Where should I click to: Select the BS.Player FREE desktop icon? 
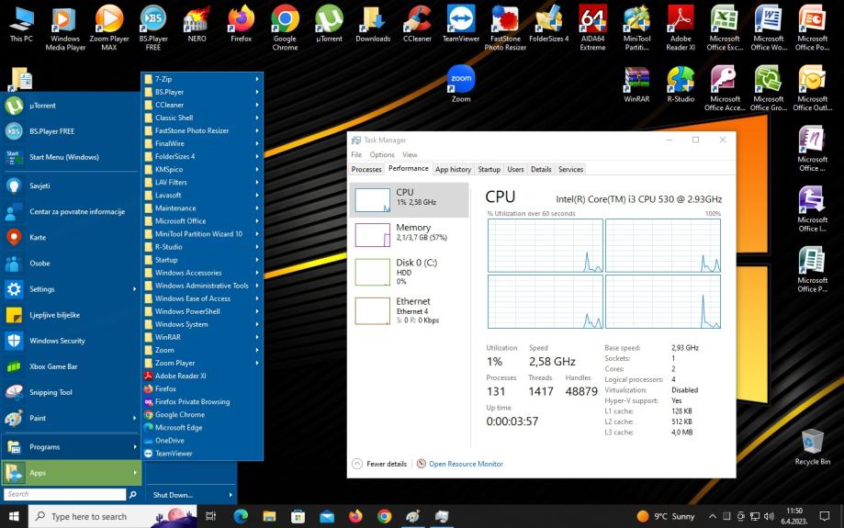point(153,27)
